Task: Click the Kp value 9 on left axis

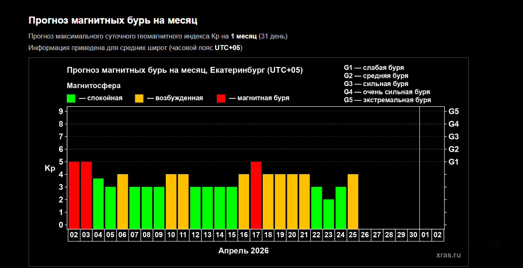Action: tap(61, 111)
